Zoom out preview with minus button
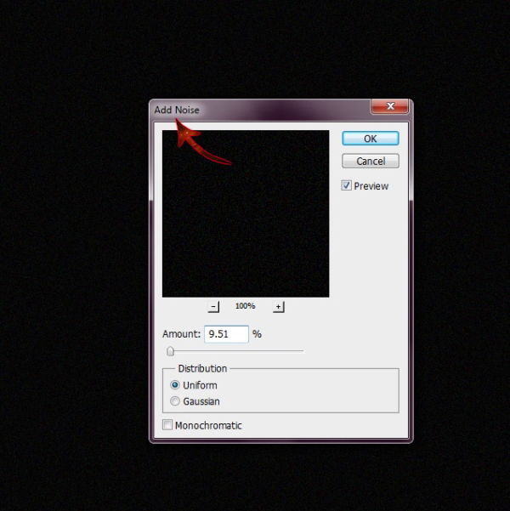510x511 pixels. pos(213,307)
